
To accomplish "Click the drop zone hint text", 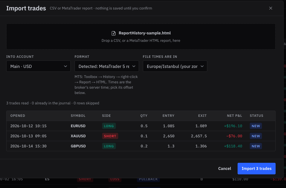I will click(141, 40).
